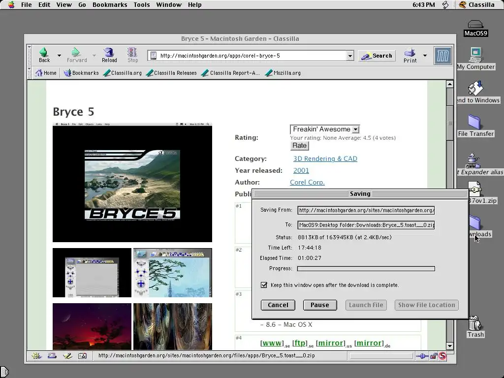The width and height of the screenshot is (504, 378).
Task: Submit rating with Rate button
Action: coord(300,146)
